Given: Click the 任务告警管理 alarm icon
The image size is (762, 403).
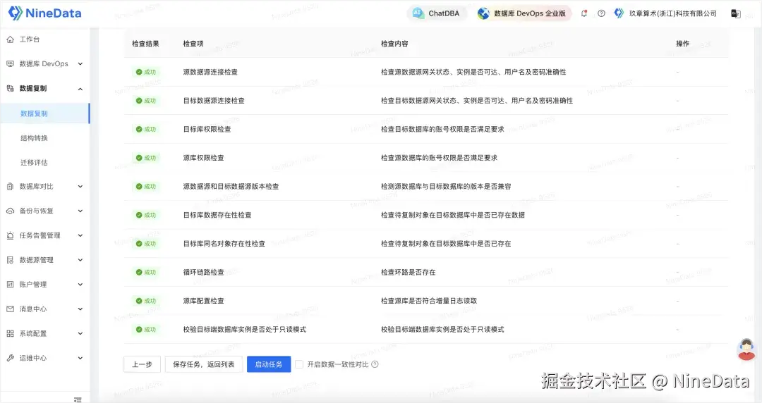Looking at the screenshot, I should (x=10, y=235).
